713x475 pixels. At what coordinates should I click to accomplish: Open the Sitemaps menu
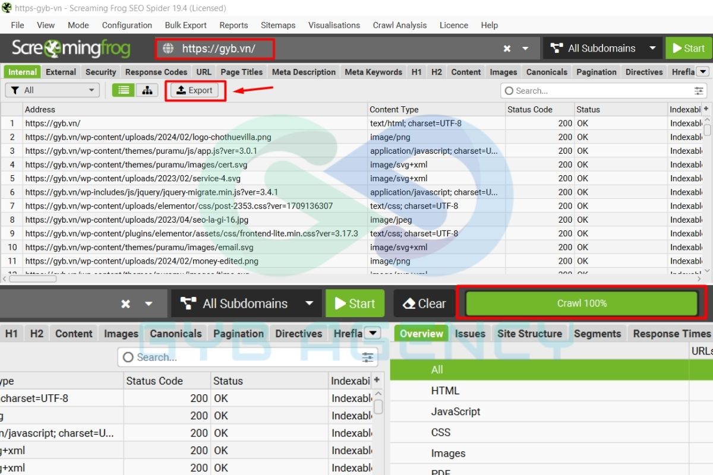point(278,25)
